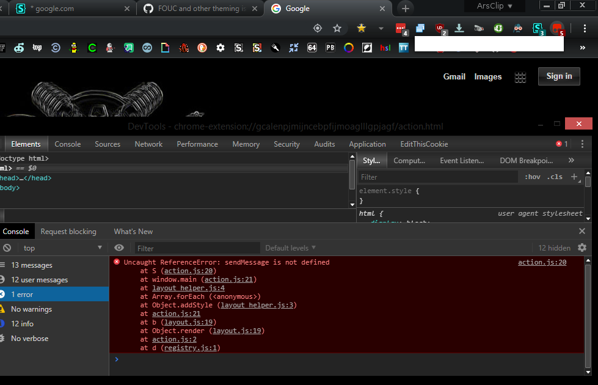
Task: Click the gold star extension icon
Action: (x=361, y=28)
